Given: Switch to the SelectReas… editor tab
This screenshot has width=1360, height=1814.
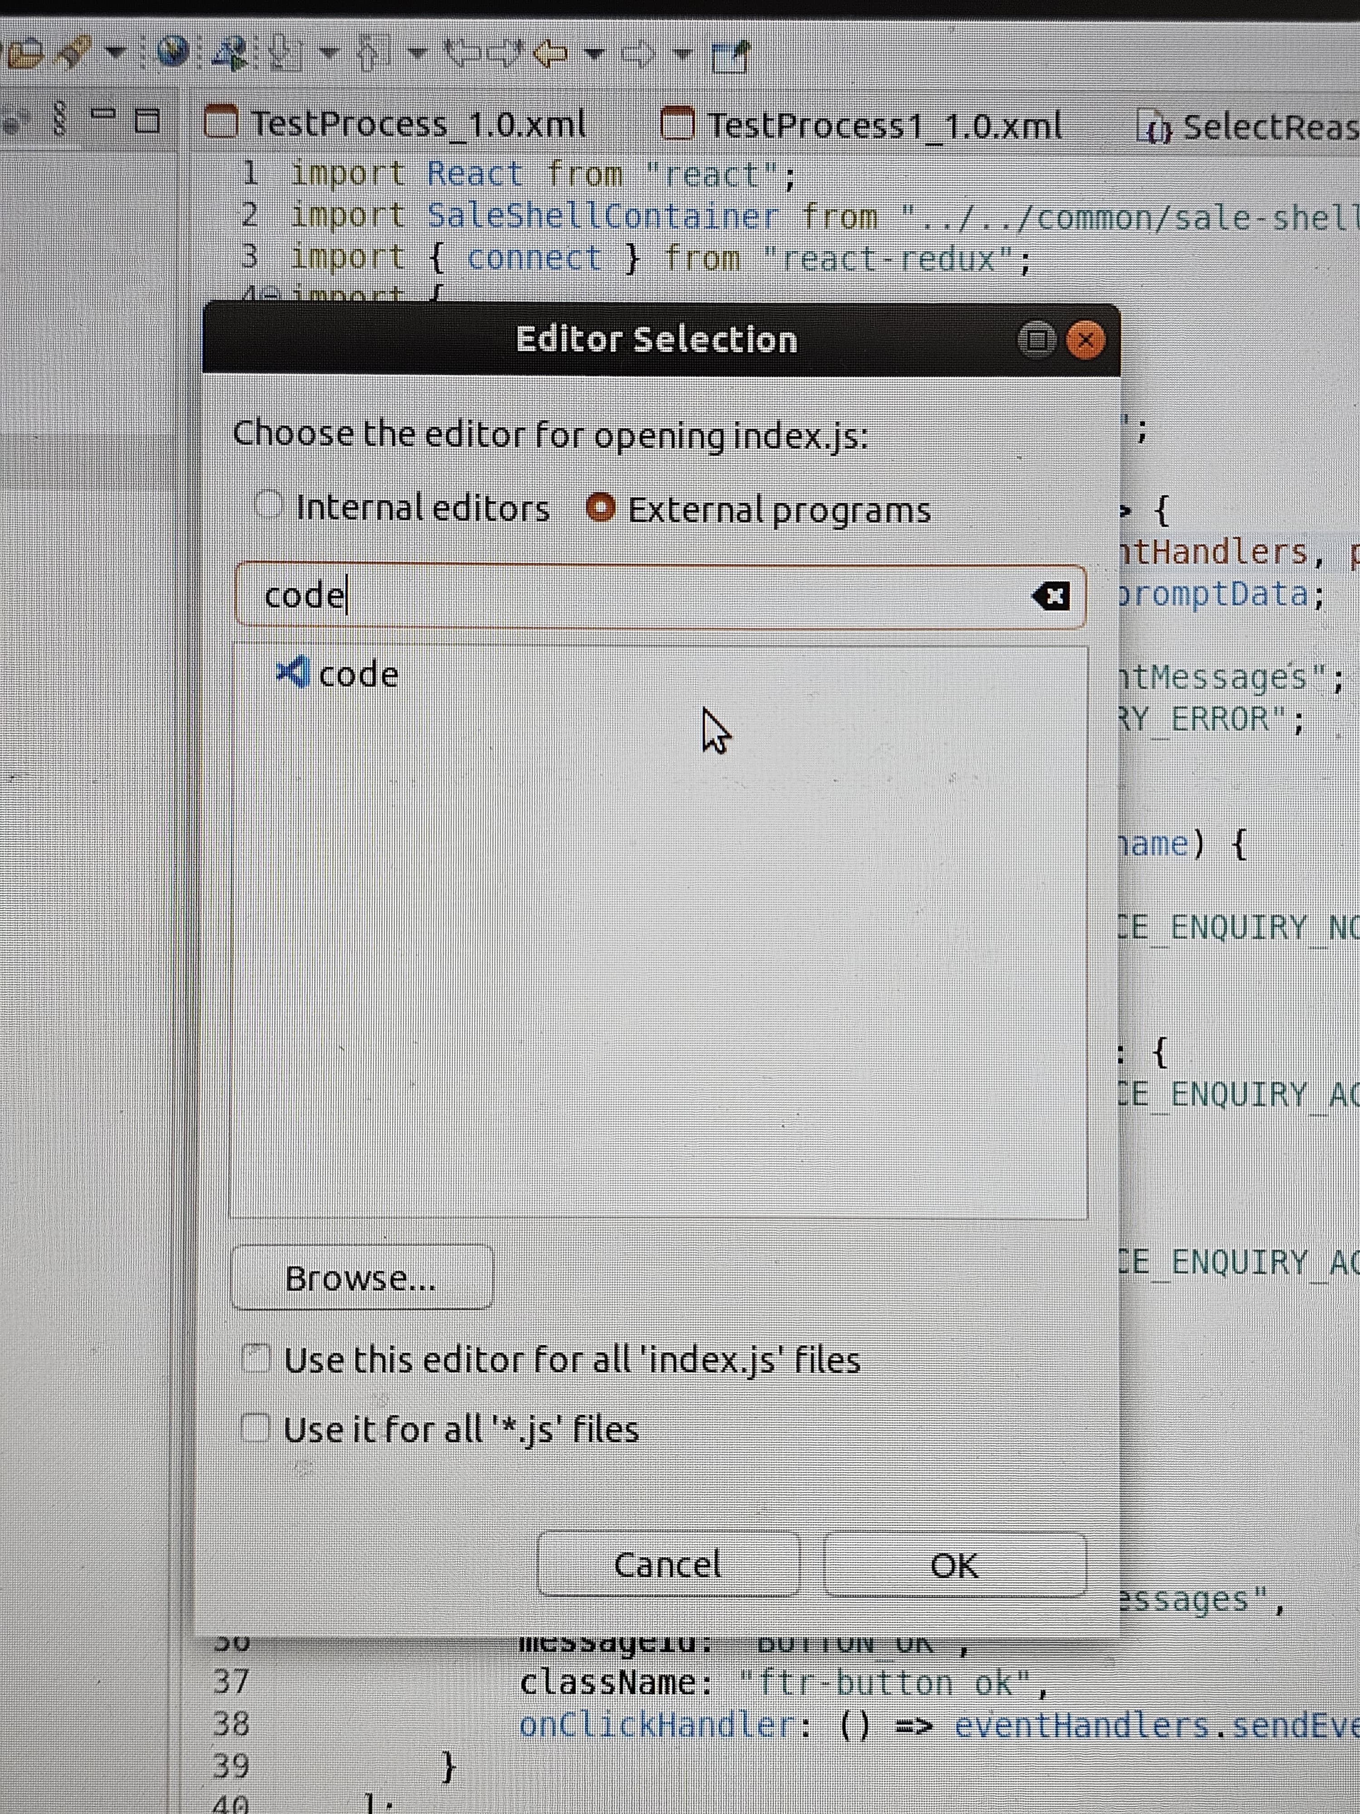Looking at the screenshot, I should [x=1248, y=128].
